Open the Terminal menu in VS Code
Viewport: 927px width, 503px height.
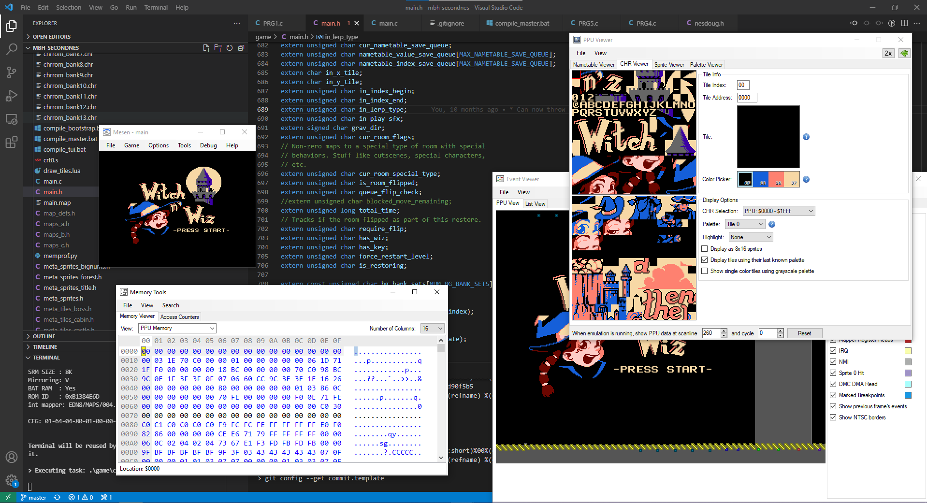(x=156, y=7)
